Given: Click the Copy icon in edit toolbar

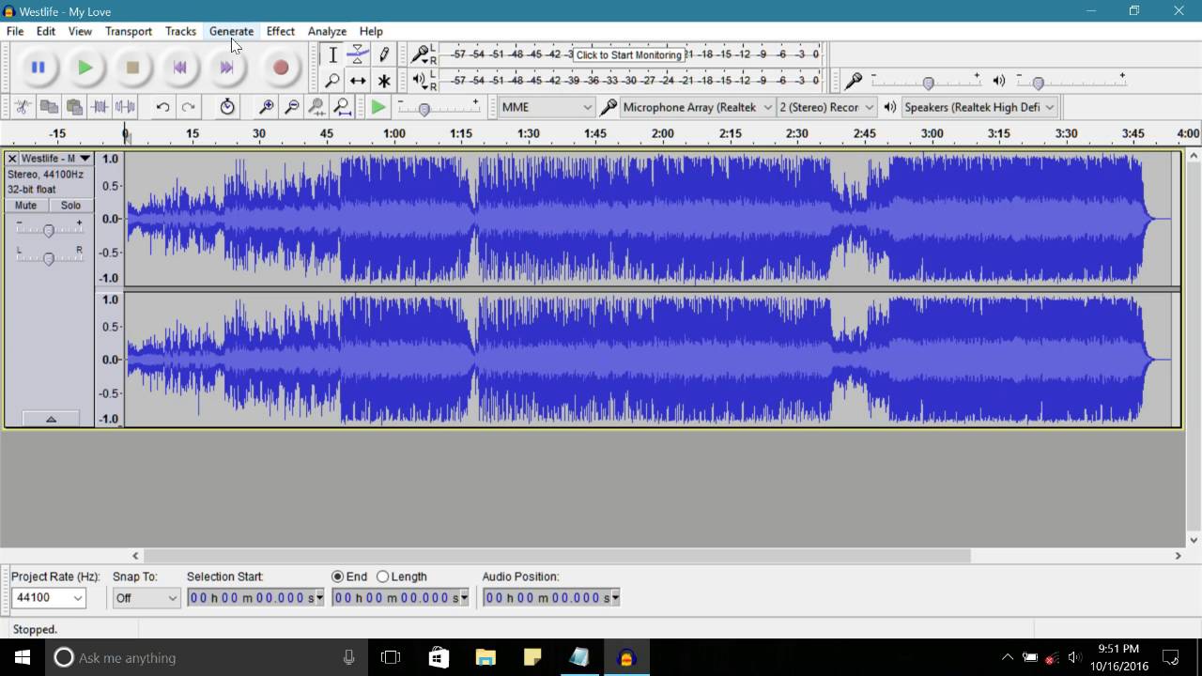Looking at the screenshot, I should pos(49,107).
